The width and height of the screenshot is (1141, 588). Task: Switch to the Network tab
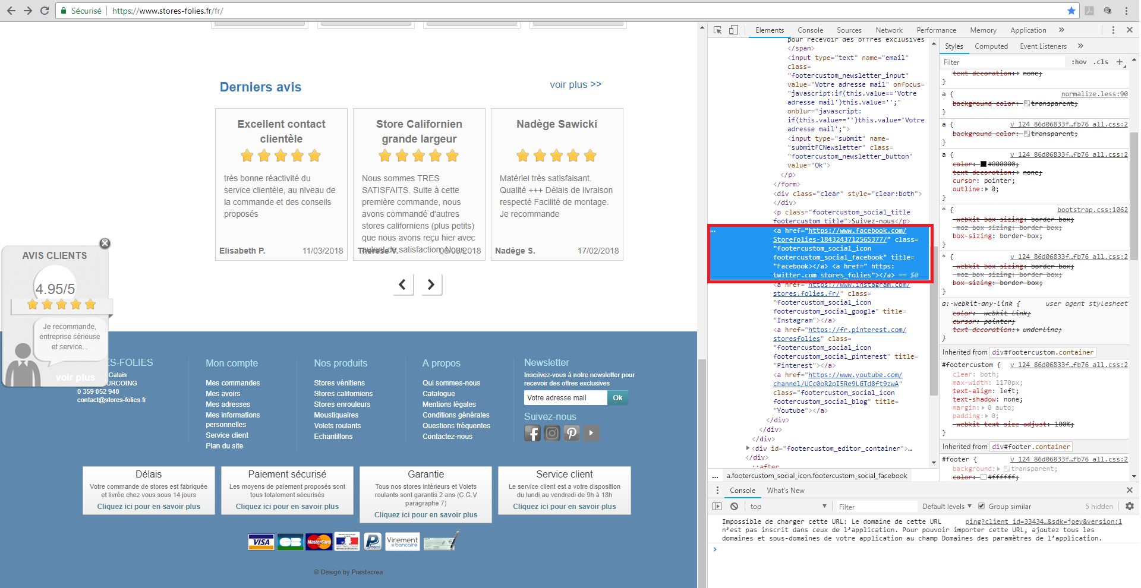pyautogui.click(x=888, y=30)
